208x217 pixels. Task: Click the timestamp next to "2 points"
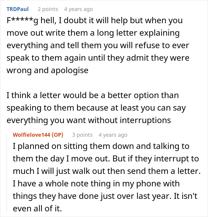(78, 9)
